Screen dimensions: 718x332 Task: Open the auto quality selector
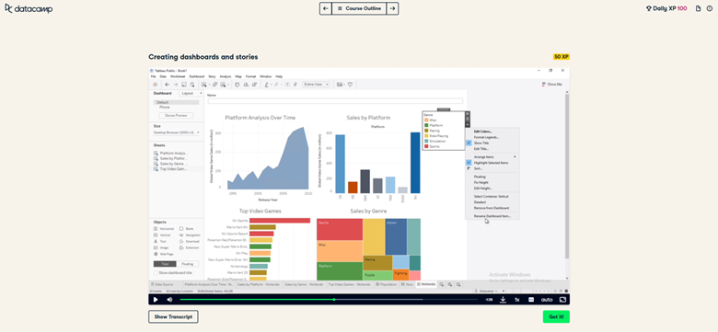(547, 300)
